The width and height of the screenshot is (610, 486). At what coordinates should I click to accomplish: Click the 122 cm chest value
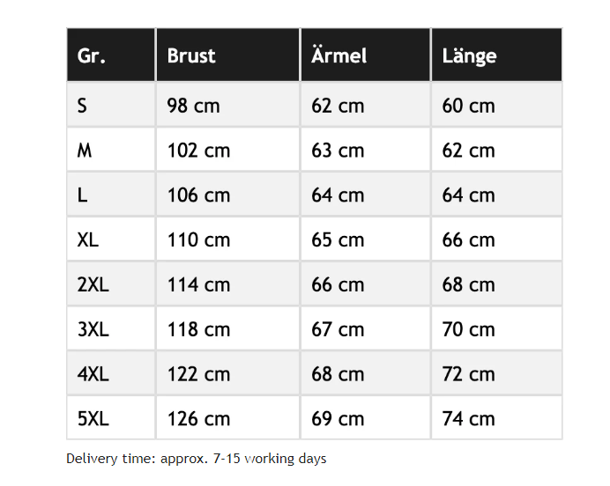click(x=198, y=374)
